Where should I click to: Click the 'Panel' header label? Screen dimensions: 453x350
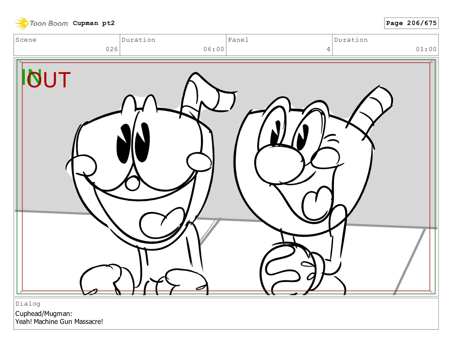pyautogui.click(x=238, y=40)
